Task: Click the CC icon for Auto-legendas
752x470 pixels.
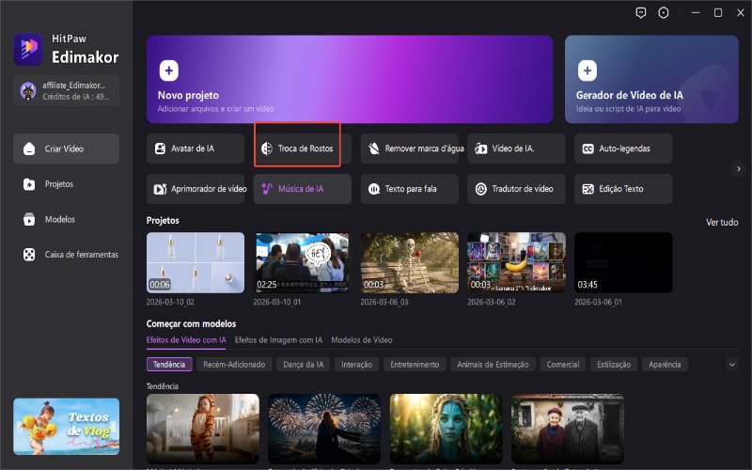Action: pyautogui.click(x=587, y=149)
